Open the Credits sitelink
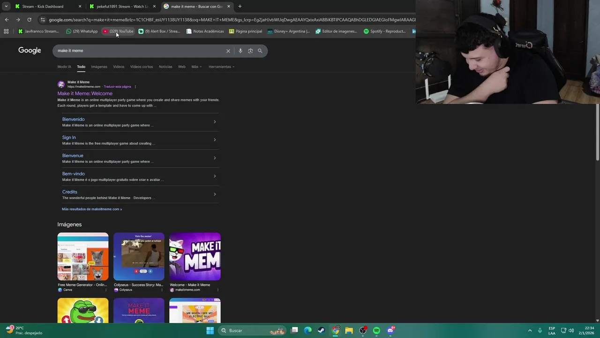Image resolution: width=600 pixels, height=338 pixels. [x=70, y=192]
